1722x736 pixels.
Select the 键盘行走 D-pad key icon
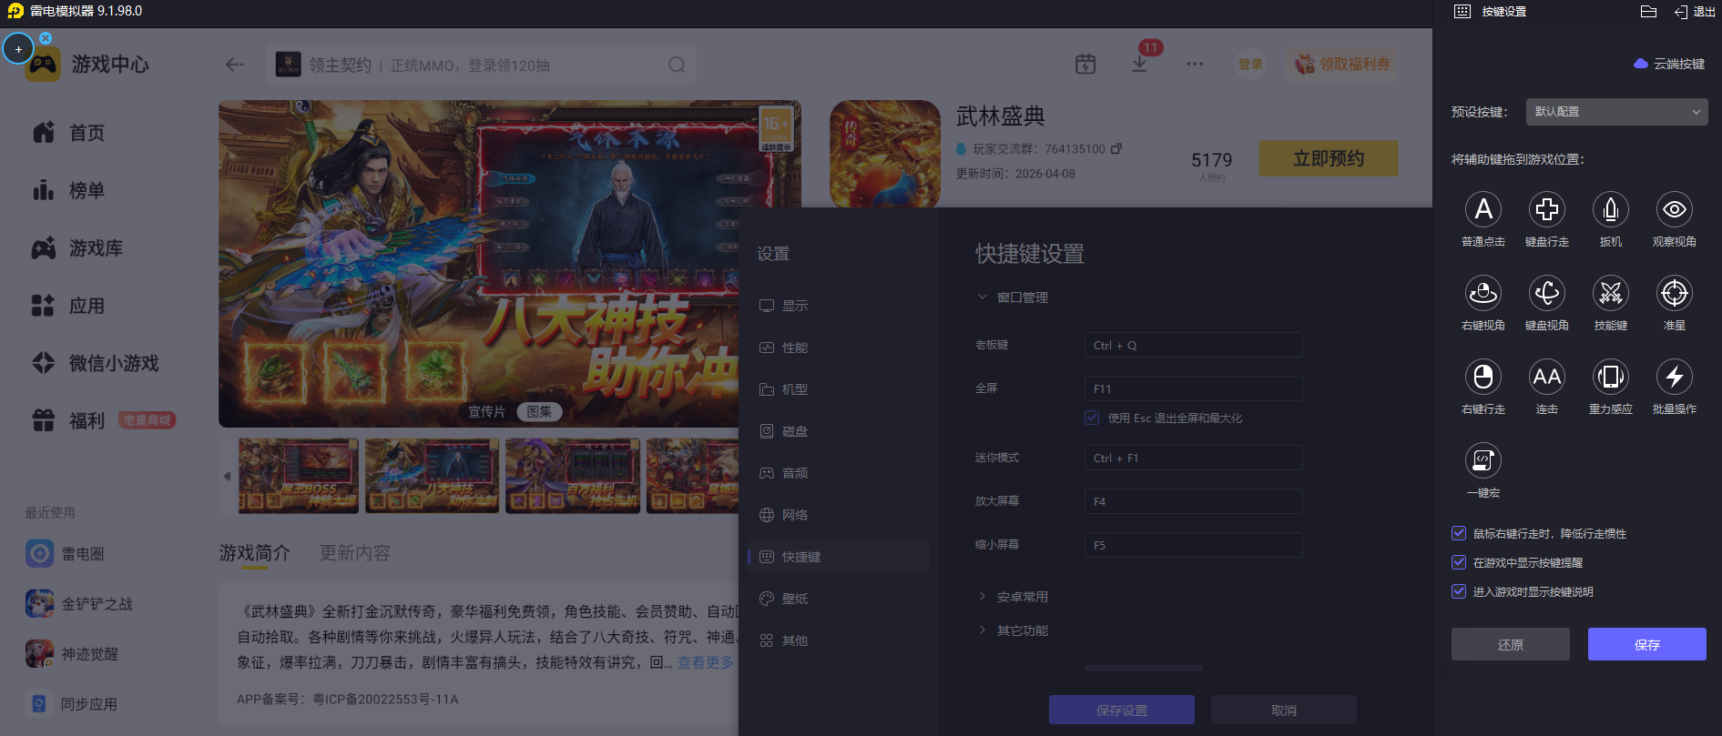click(1547, 209)
